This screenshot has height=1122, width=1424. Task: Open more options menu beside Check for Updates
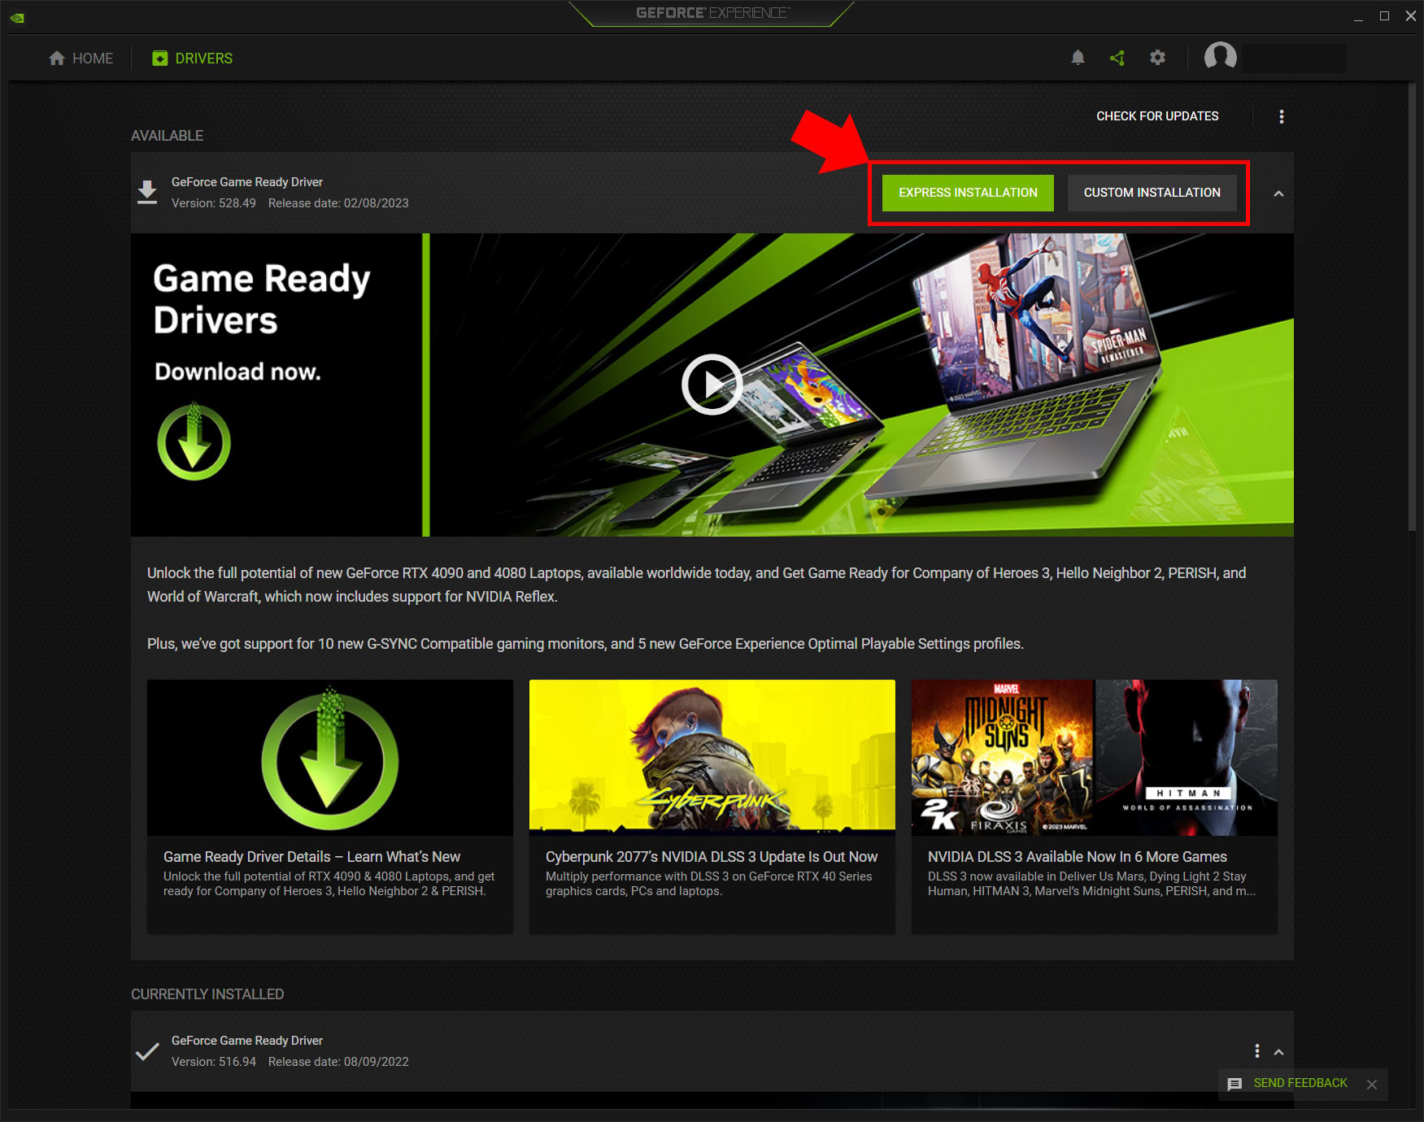tap(1281, 116)
